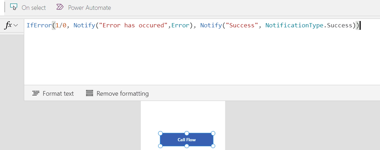Click the fx formula icon

point(8,25)
